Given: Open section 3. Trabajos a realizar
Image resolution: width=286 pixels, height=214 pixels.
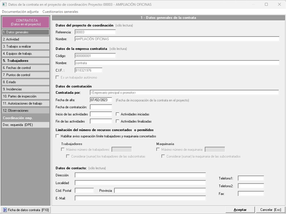Looking at the screenshot, I should (x=25, y=46).
